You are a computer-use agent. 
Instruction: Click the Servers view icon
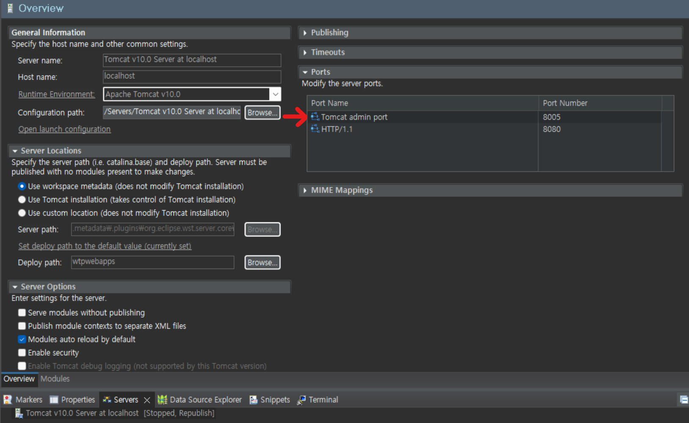tap(107, 400)
